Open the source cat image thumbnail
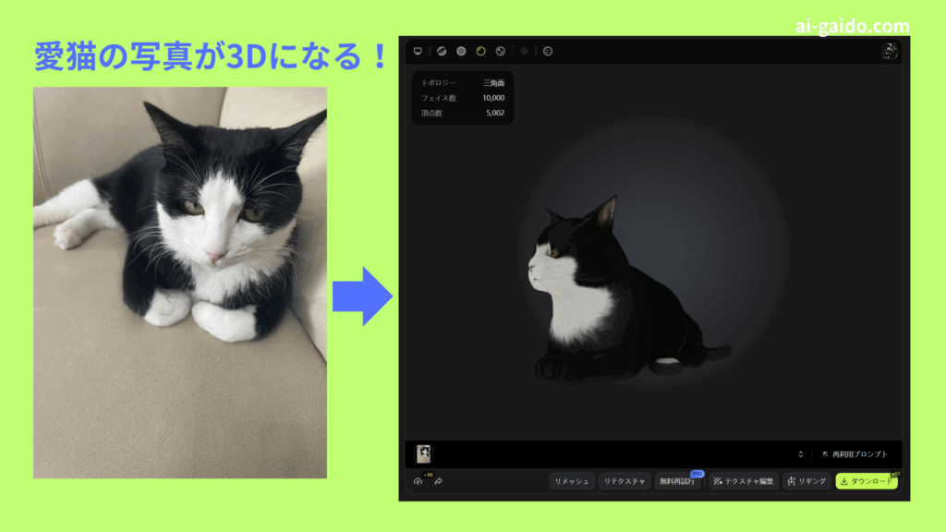Image resolution: width=946 pixels, height=532 pixels. tap(423, 453)
